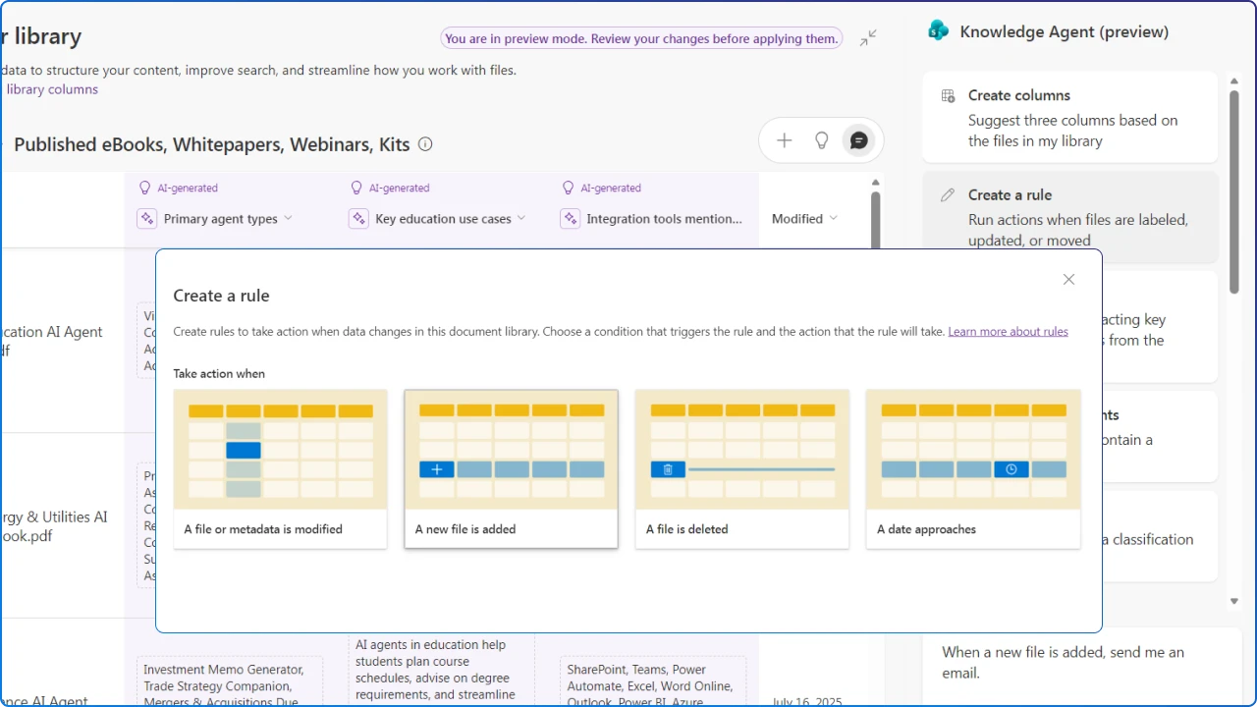Close the Create a rule dialog

coord(1068,279)
